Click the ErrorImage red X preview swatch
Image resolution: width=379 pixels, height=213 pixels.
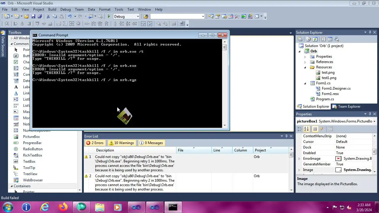point(338,159)
